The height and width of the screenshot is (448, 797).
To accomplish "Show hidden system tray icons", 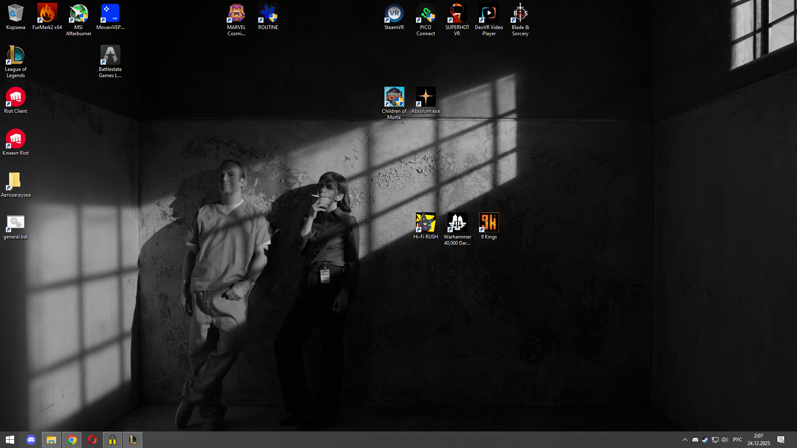I will tap(685, 440).
